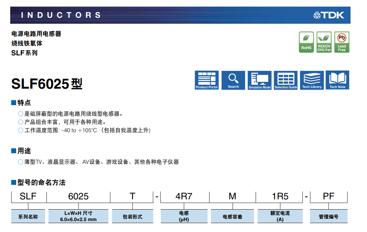This screenshot has height=232, width=367.
Task: Click the L×W×H 尺寸 label box
Action: tap(78, 216)
